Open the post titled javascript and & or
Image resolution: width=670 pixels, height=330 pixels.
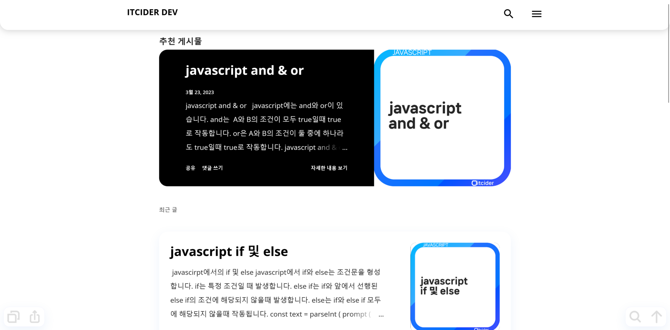coord(244,70)
